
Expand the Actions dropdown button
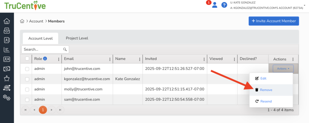[283, 69]
